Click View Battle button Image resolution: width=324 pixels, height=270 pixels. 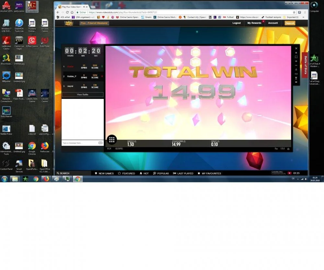83,94
